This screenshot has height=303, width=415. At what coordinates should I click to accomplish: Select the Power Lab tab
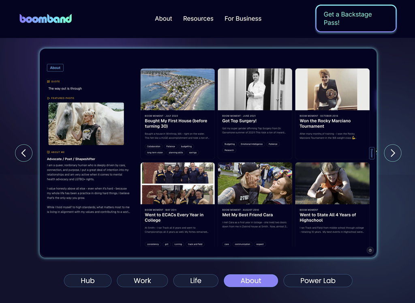[318, 281]
